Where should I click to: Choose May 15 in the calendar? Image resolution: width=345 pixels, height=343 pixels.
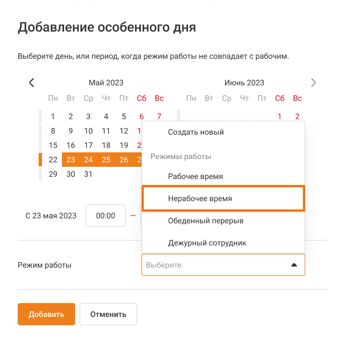53,145
